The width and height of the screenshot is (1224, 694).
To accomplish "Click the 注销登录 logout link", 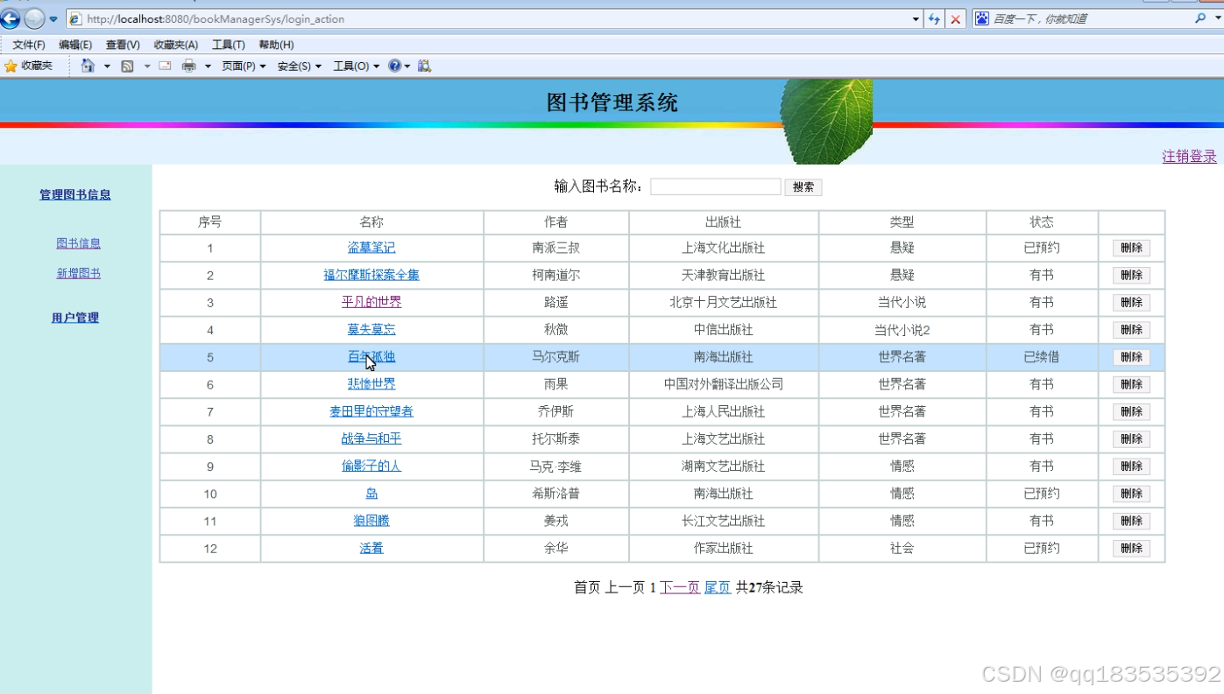I will [x=1188, y=156].
